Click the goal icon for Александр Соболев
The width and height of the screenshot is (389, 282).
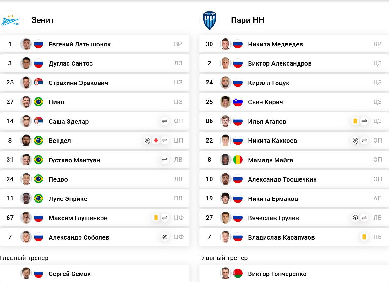[x=165, y=237]
